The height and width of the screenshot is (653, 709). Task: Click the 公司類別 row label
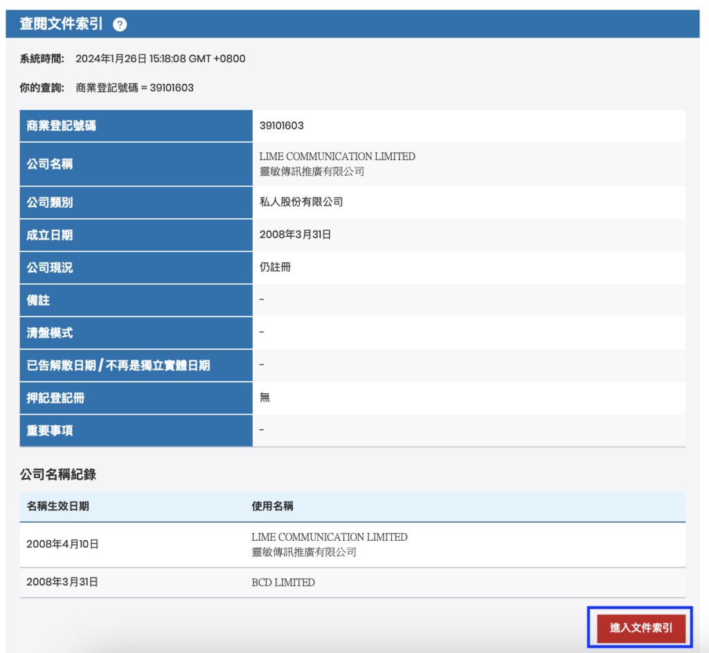[x=50, y=202]
